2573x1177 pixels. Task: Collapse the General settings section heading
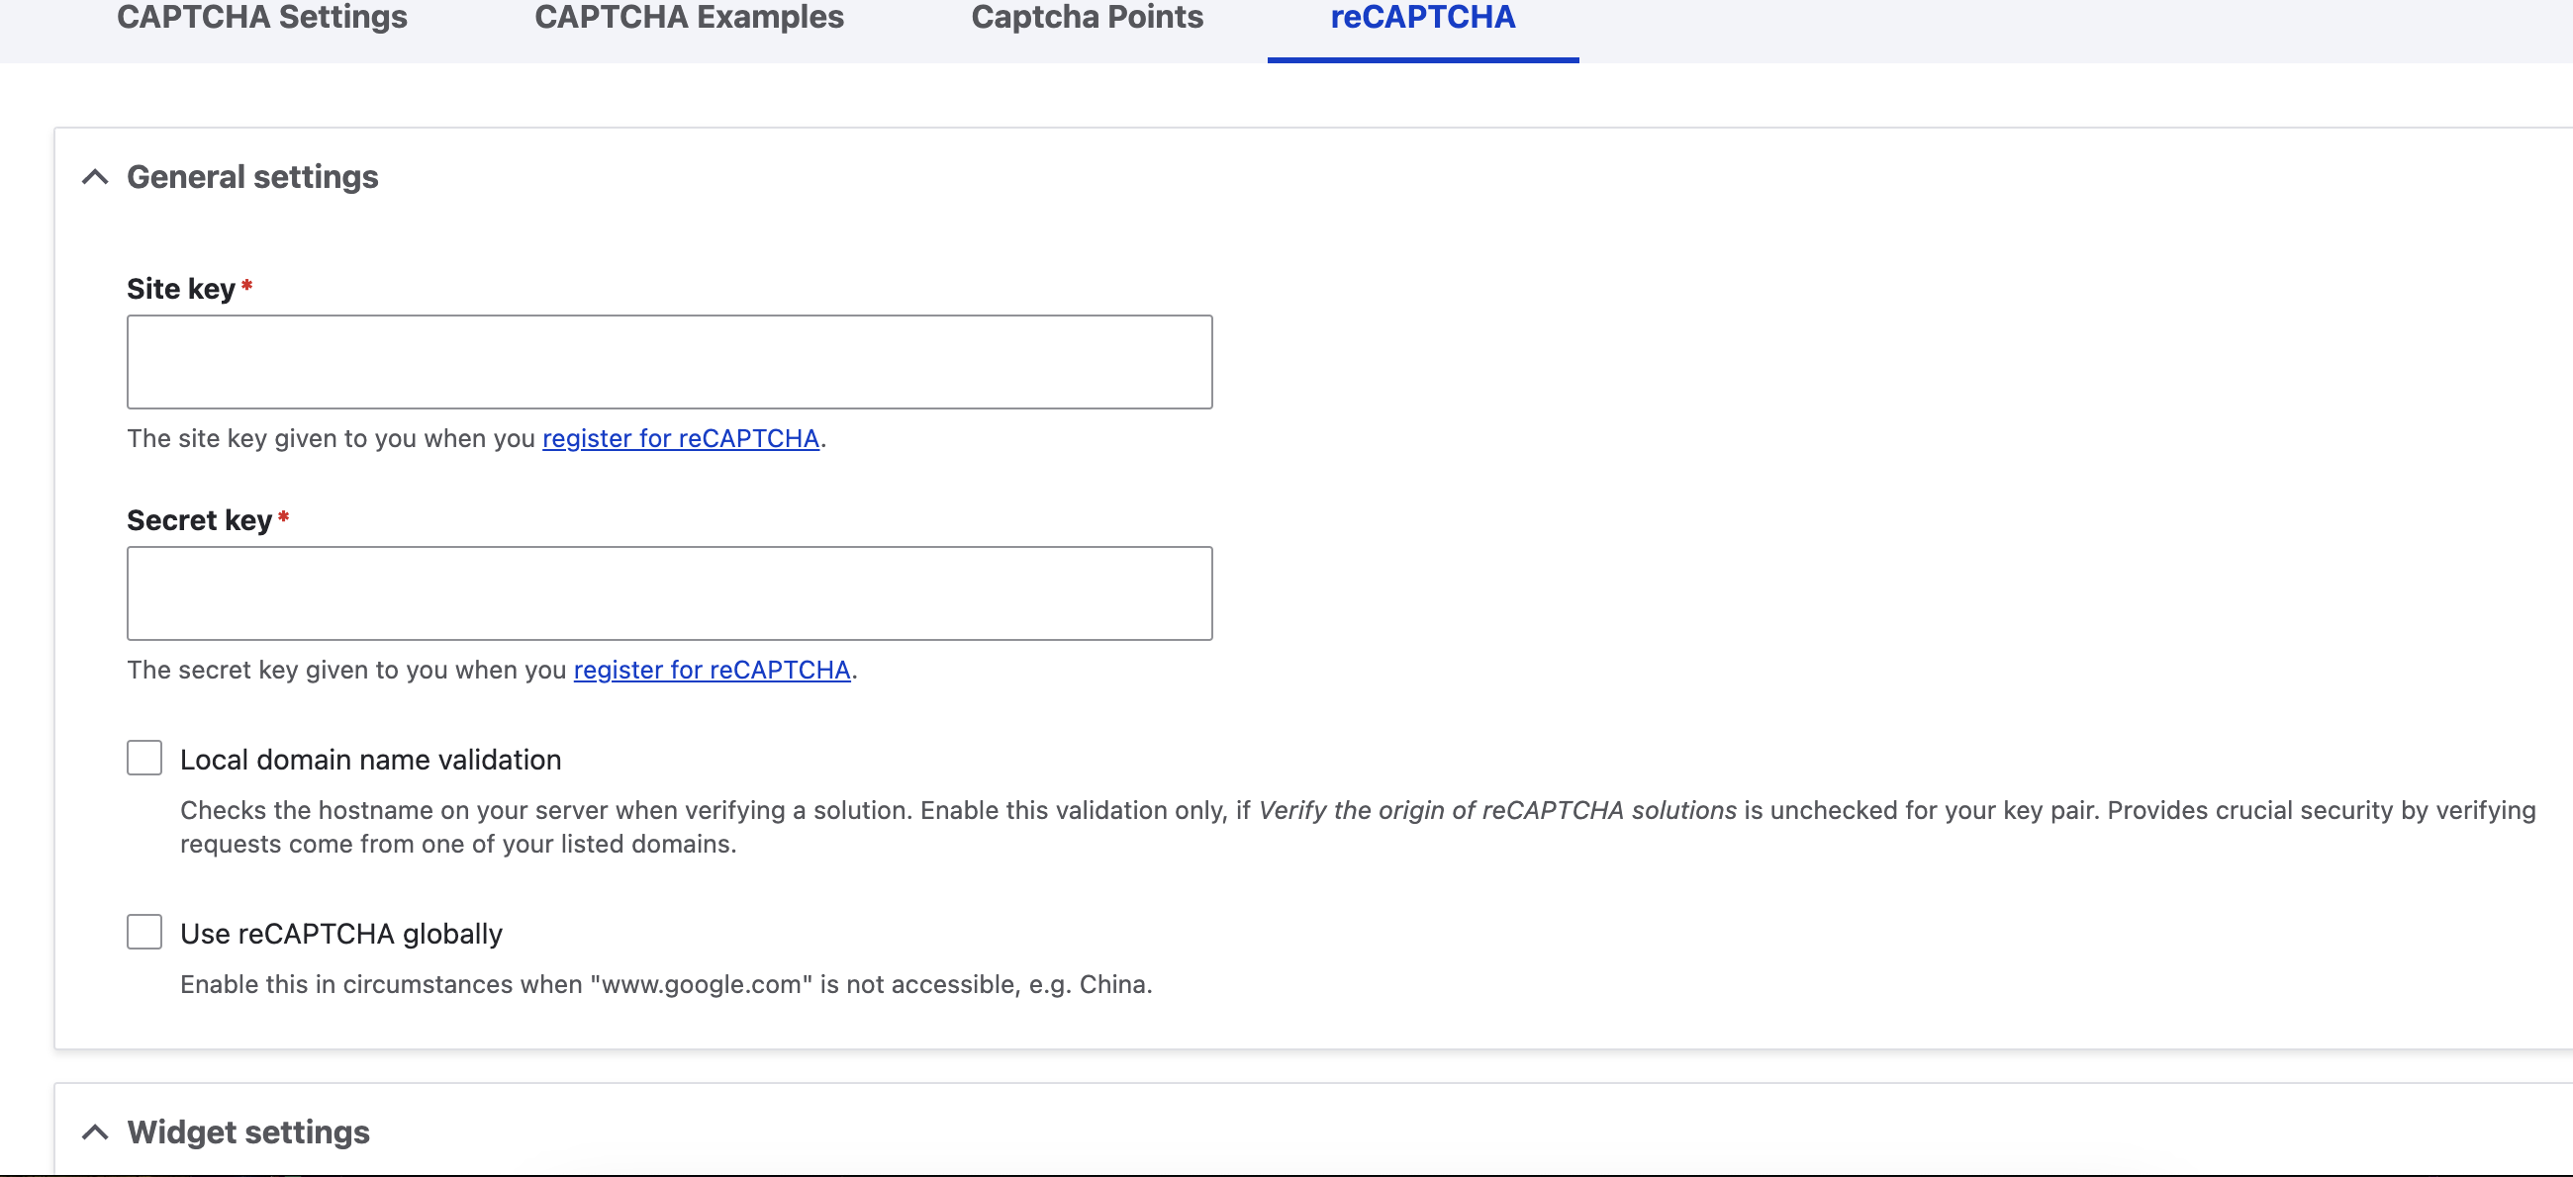251,178
